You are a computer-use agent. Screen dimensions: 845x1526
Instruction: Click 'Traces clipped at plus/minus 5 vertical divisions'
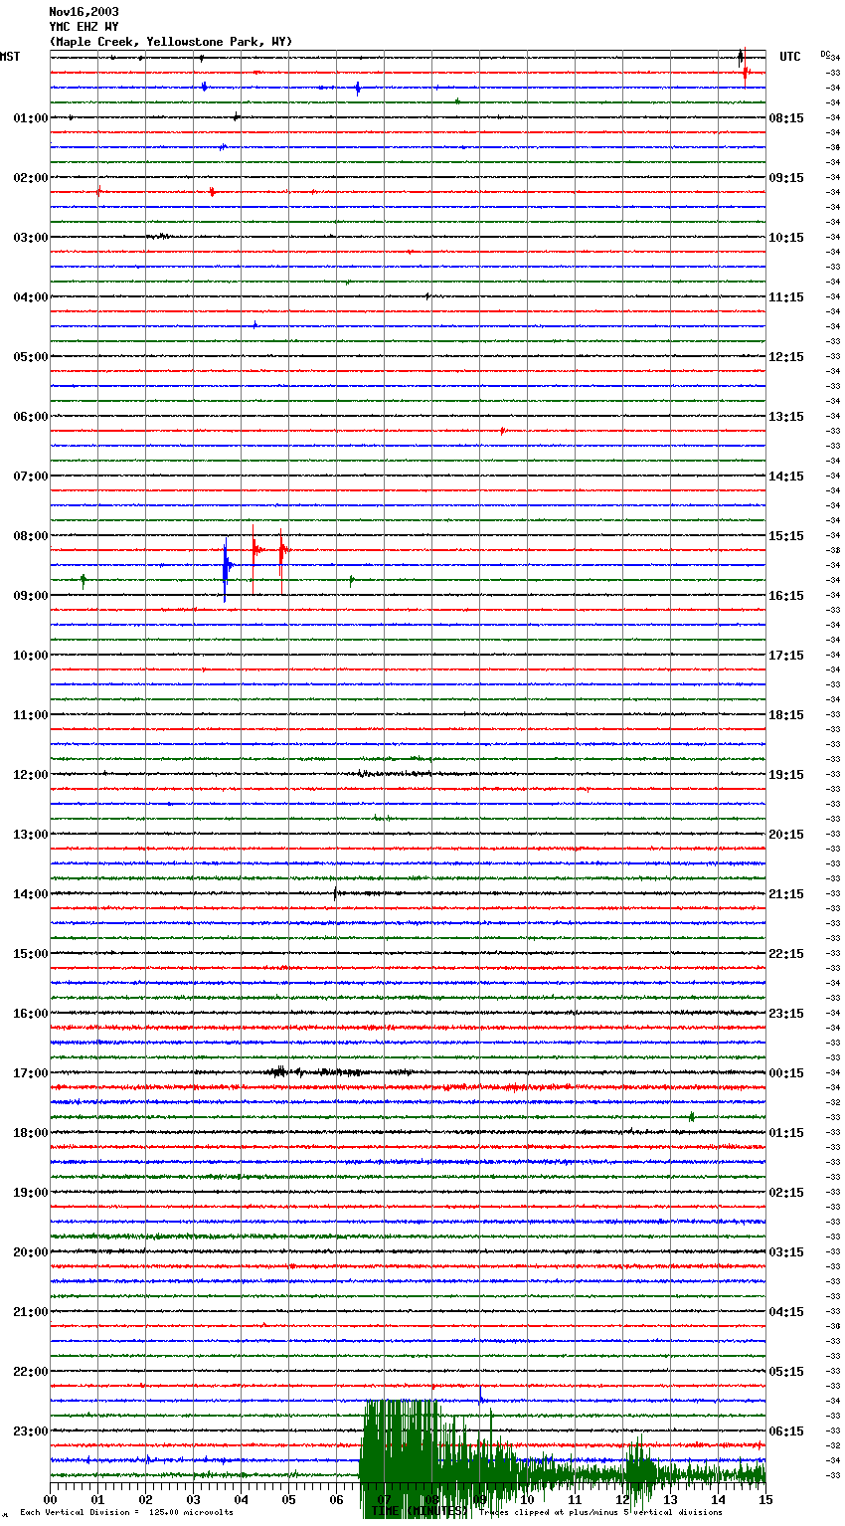601,1512
